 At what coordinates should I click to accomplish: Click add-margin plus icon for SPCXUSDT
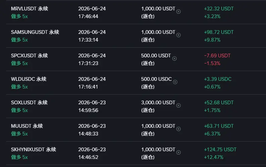point(174,59)
